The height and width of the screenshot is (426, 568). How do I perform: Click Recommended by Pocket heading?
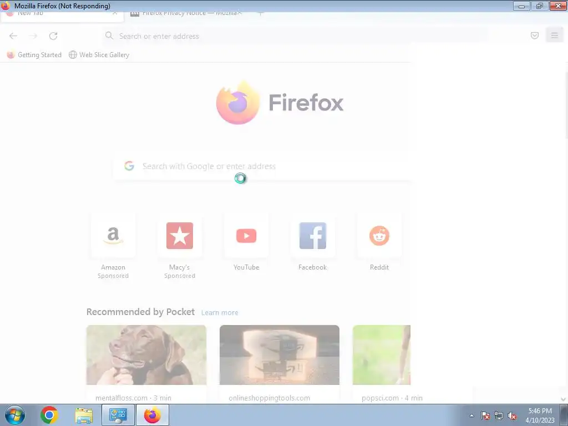point(140,312)
